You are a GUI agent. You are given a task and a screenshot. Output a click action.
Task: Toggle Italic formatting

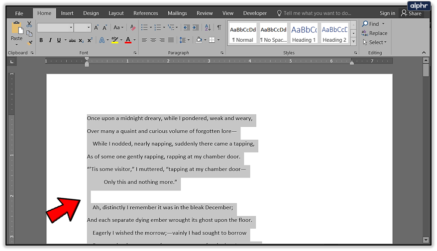click(50, 40)
